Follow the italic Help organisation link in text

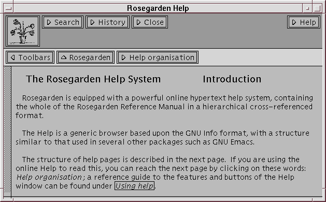click(x=49, y=177)
